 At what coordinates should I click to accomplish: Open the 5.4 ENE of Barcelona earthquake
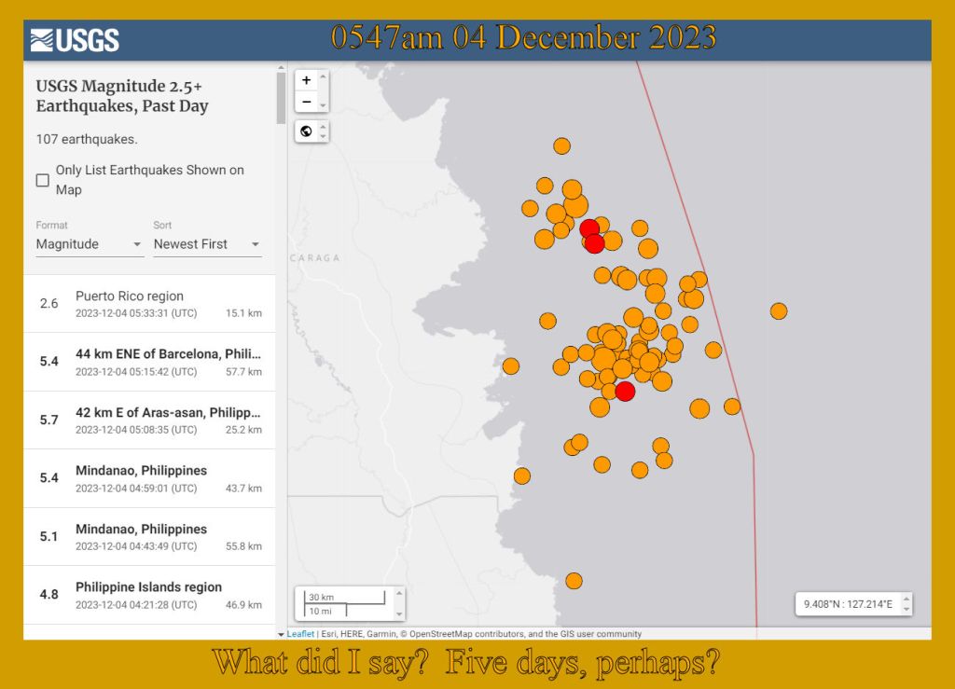coord(149,362)
